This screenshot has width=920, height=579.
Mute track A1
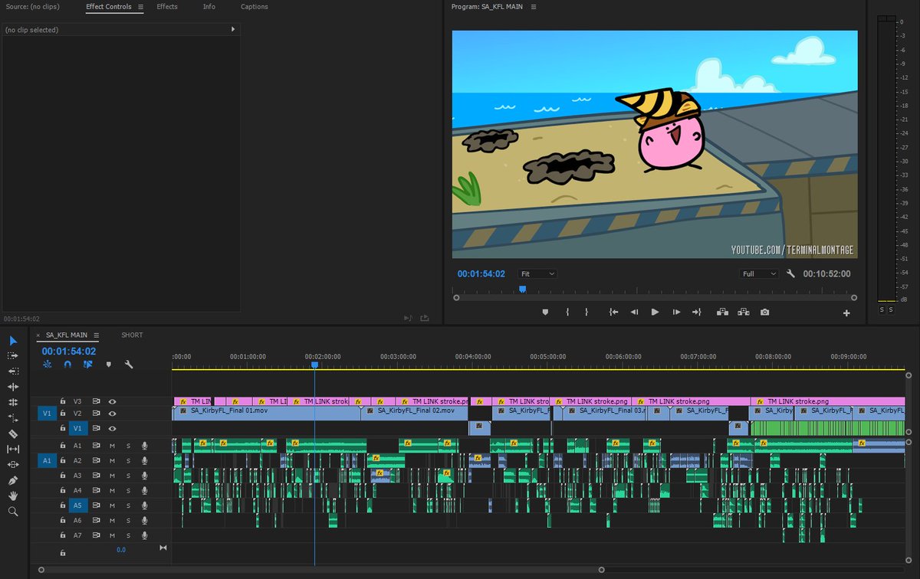coord(112,446)
